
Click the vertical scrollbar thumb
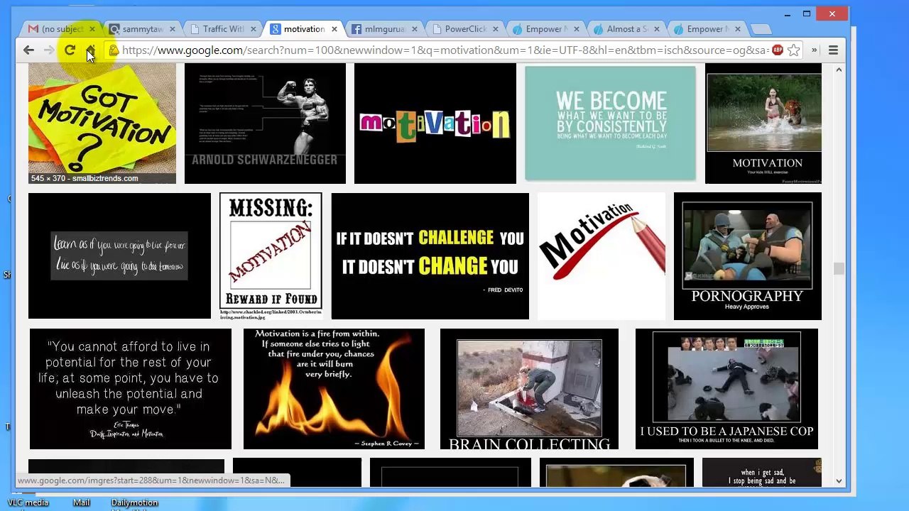(839, 268)
